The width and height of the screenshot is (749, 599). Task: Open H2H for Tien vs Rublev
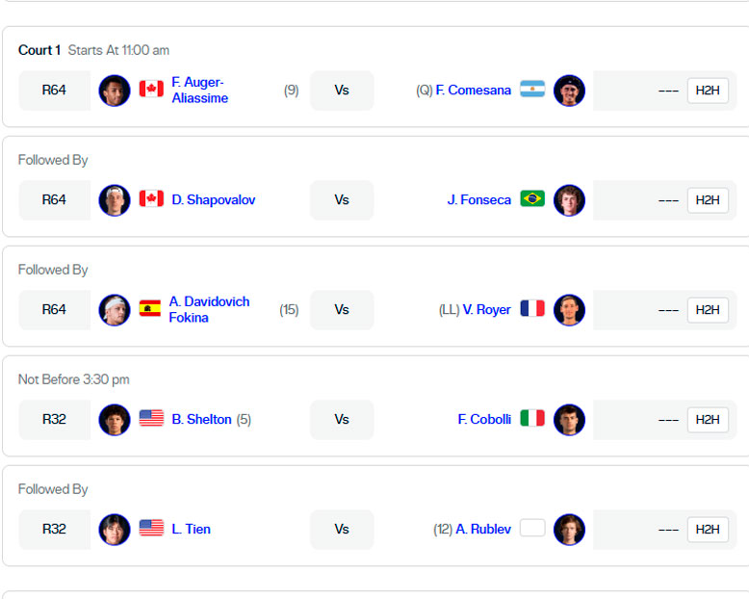click(708, 530)
